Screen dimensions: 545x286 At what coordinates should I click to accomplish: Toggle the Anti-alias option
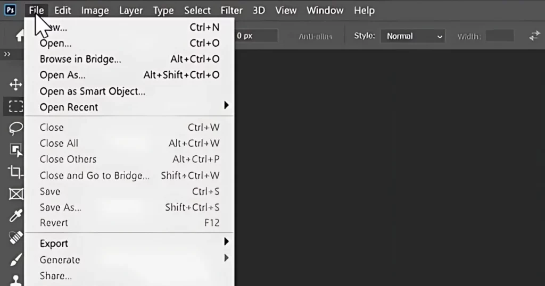pyautogui.click(x=315, y=37)
